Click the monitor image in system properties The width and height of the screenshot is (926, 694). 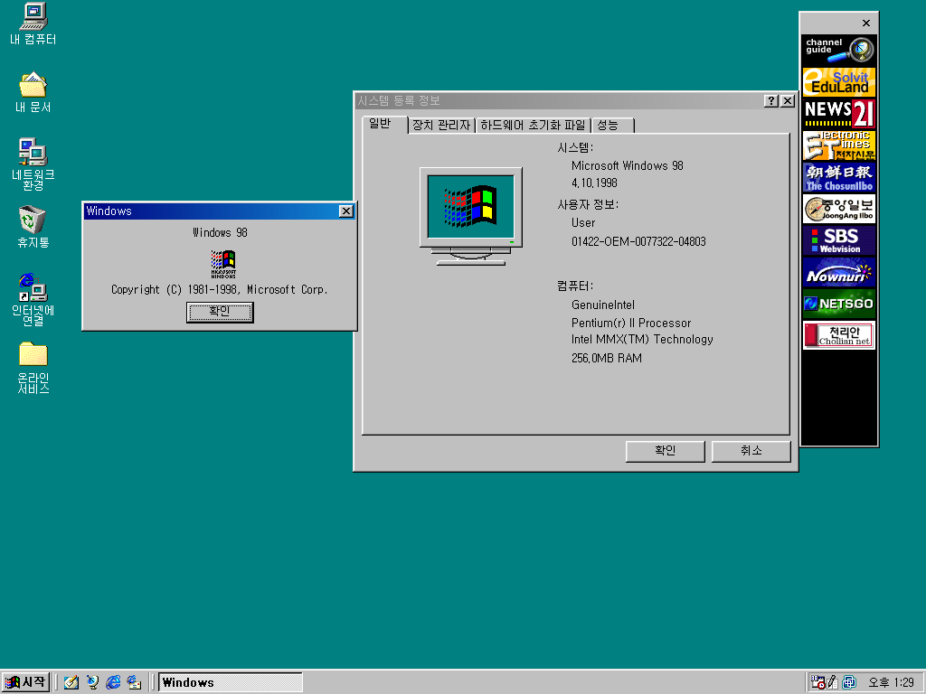[470, 217]
